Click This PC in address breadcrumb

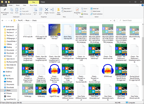(x=20, y=20)
